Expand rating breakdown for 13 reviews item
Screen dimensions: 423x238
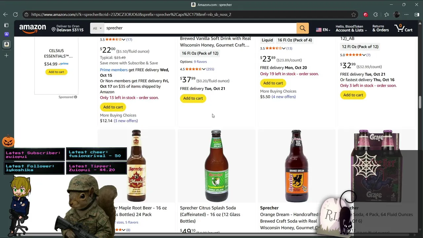click(x=284, y=48)
